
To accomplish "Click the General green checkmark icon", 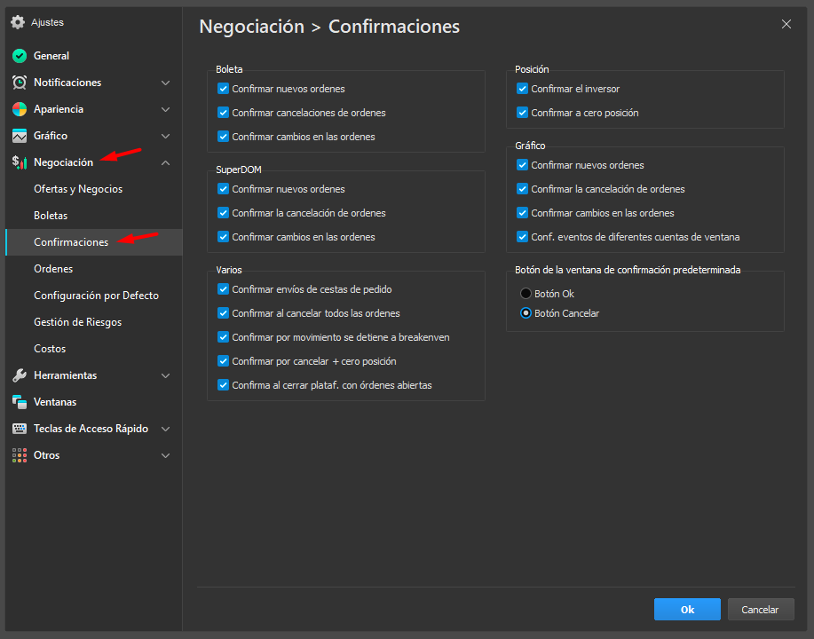I will pos(20,56).
